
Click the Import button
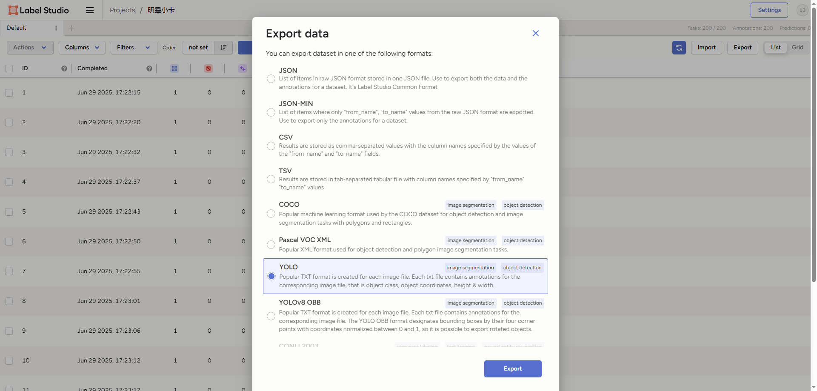(x=706, y=48)
